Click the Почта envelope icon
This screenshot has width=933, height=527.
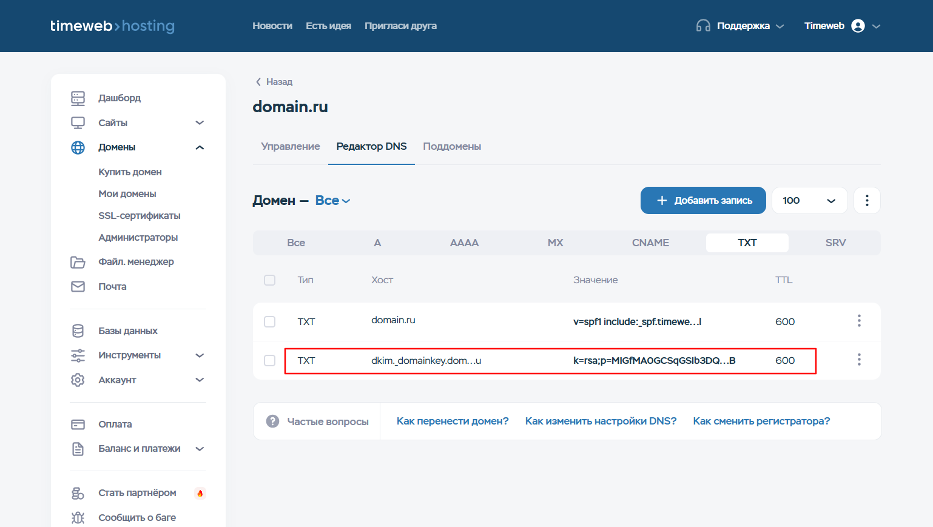pos(78,287)
